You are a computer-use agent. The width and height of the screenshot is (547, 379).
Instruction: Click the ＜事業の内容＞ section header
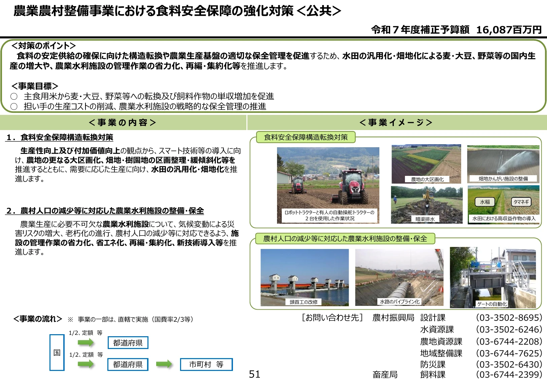pyautogui.click(x=123, y=123)
